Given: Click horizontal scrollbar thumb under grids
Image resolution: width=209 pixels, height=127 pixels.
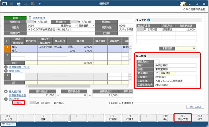Looking at the screenshot, I should (59, 86).
